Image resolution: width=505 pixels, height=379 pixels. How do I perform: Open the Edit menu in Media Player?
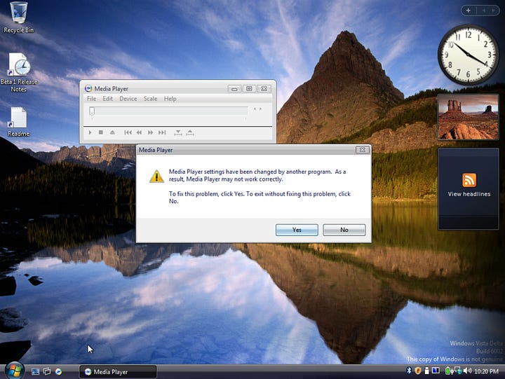tap(107, 99)
